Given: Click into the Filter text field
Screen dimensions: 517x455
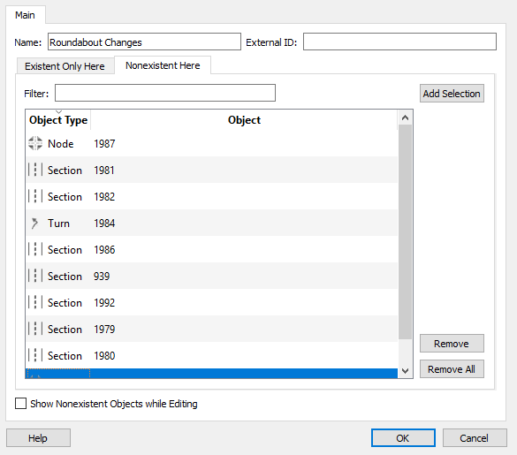Looking at the screenshot, I should point(165,93).
